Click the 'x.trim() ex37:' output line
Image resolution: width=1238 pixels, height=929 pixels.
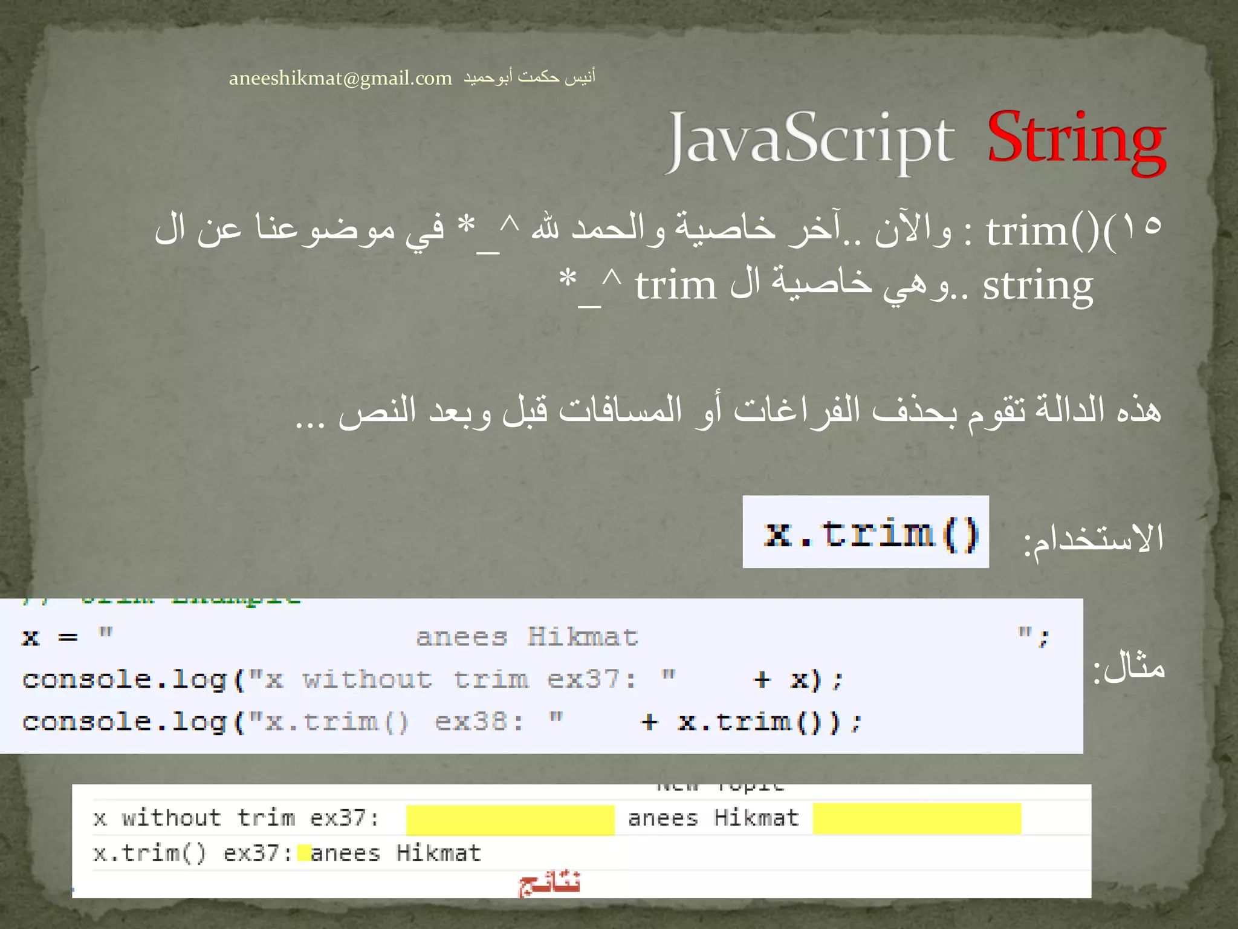tap(192, 853)
